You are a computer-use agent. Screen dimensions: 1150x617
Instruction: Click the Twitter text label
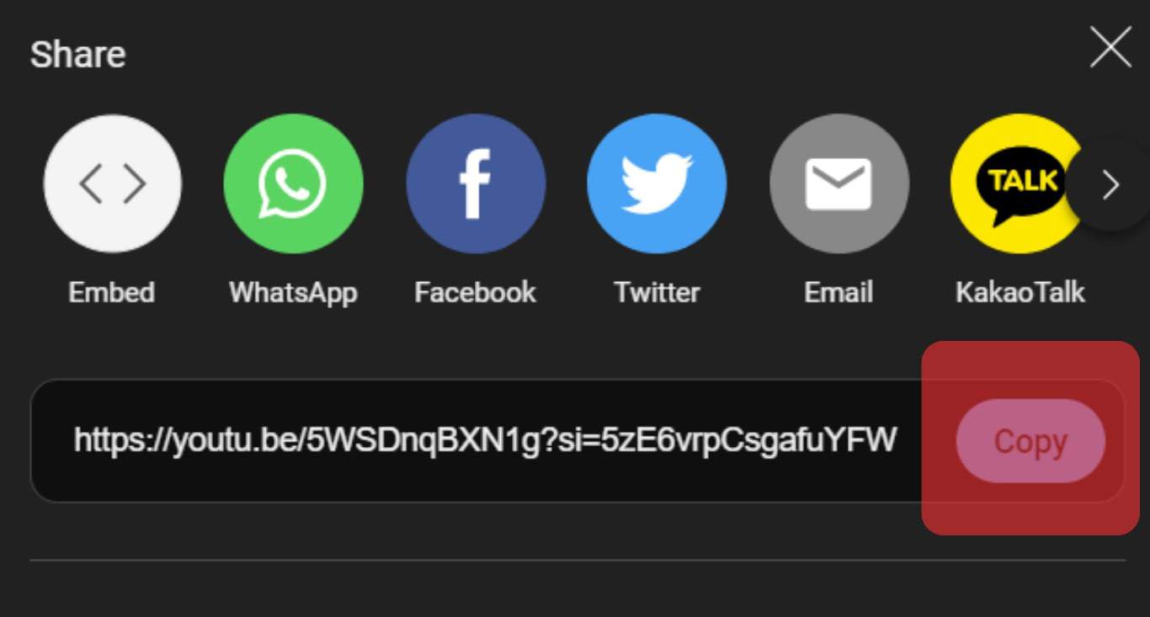click(657, 292)
